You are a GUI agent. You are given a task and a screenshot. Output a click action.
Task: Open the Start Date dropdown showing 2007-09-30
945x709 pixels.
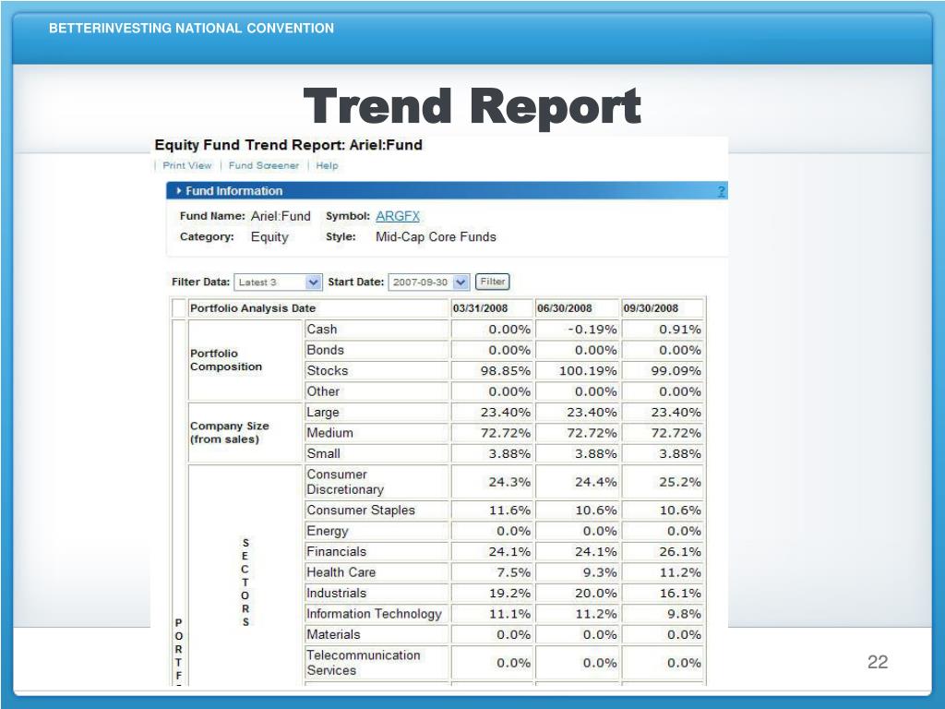428,282
